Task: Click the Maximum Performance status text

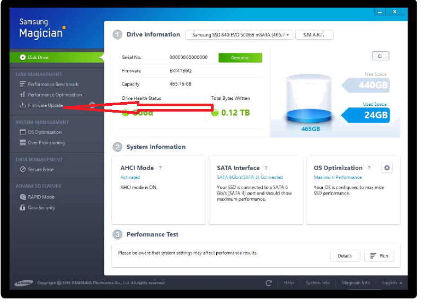Action: coord(338,177)
